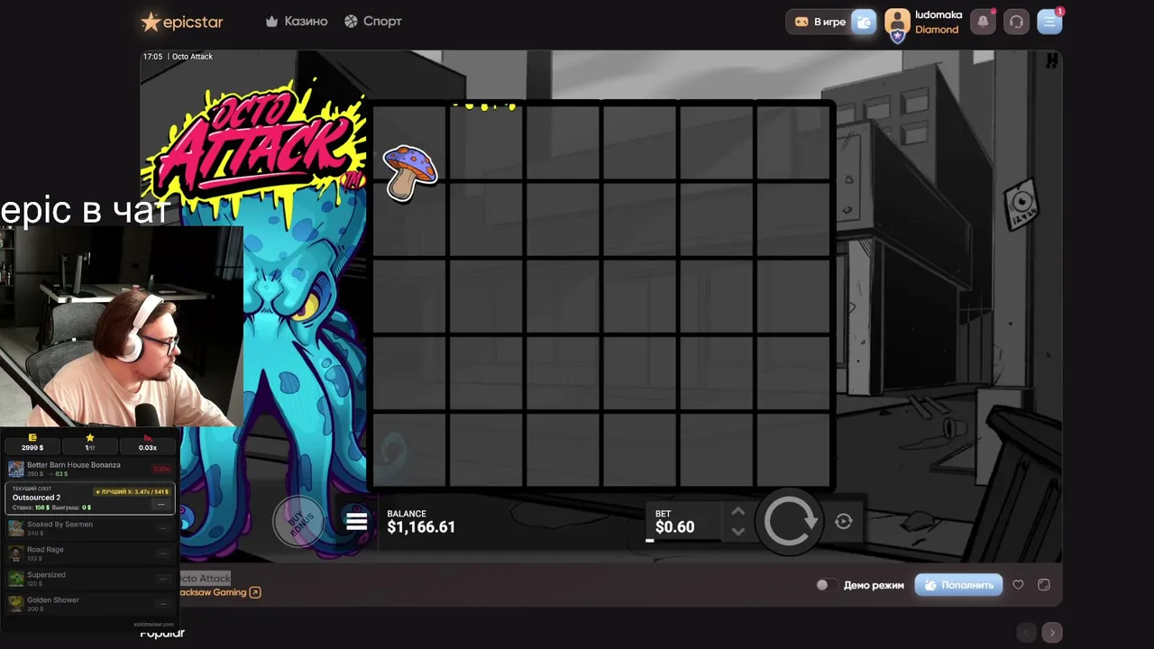Increase the bet amount

point(737,512)
